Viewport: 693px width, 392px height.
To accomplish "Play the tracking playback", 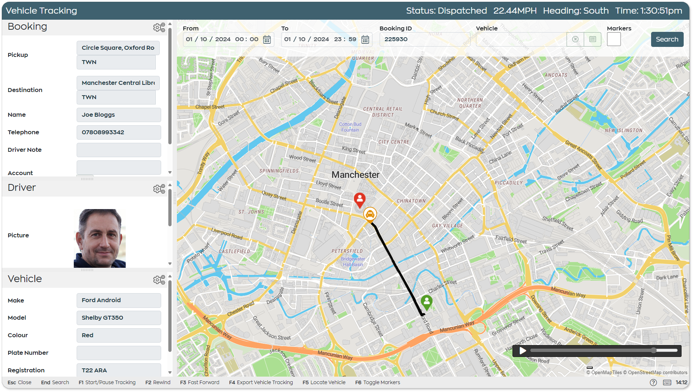I will (x=523, y=351).
